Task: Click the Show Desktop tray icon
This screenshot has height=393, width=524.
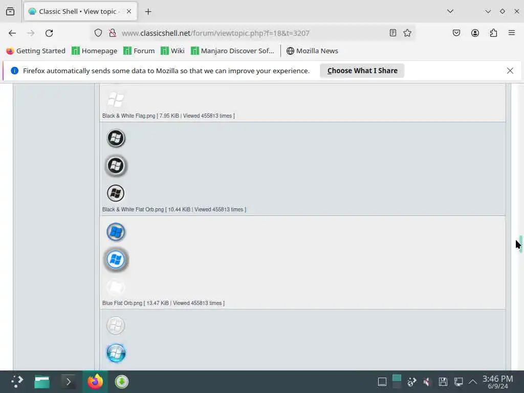Action: [382, 382]
